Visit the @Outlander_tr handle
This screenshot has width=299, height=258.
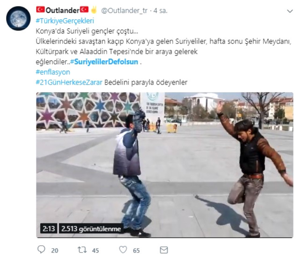(124, 11)
